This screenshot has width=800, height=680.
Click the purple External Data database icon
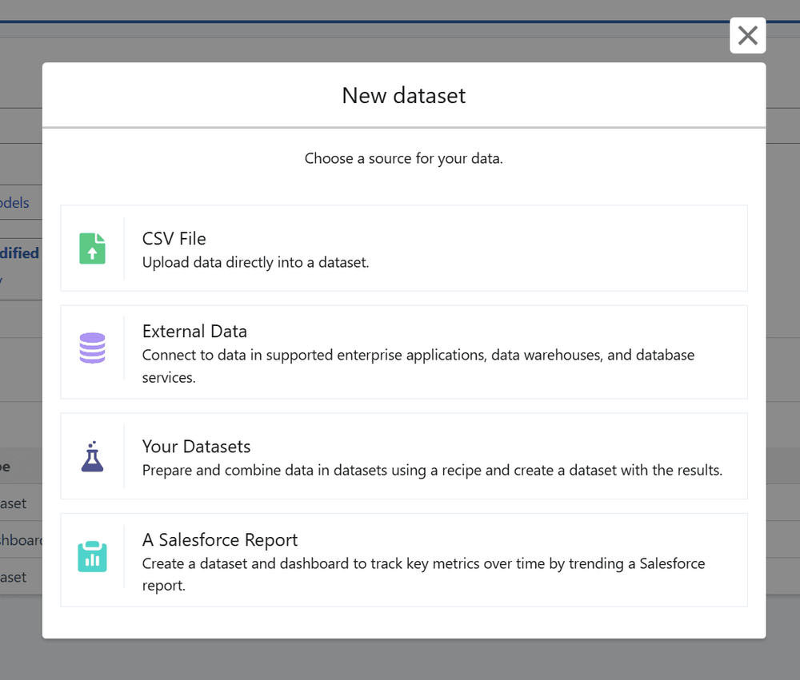point(92,348)
